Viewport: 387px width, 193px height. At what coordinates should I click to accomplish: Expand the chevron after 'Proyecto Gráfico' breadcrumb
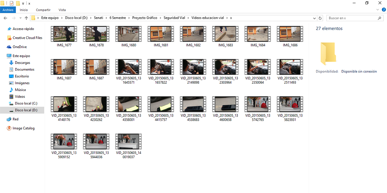tap(161, 18)
